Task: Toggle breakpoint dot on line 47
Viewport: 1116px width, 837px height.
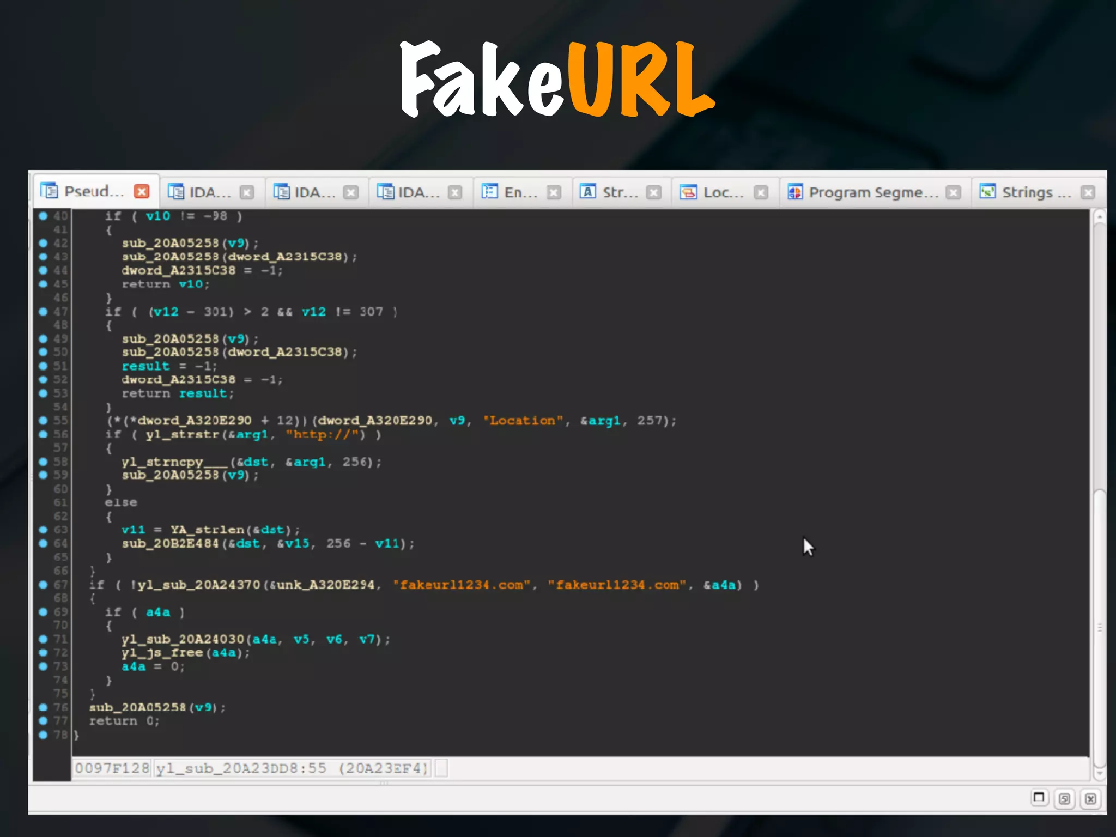Action: 43,312
